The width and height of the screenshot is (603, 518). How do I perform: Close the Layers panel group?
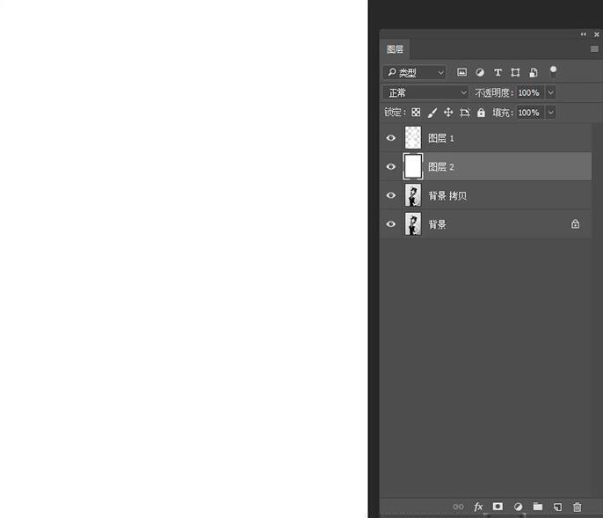click(597, 34)
